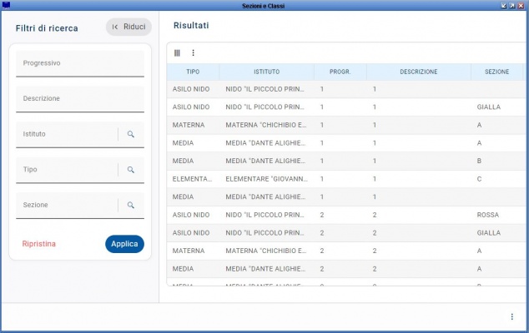
Task: Focus the Progressivo input field
Action: pos(79,63)
